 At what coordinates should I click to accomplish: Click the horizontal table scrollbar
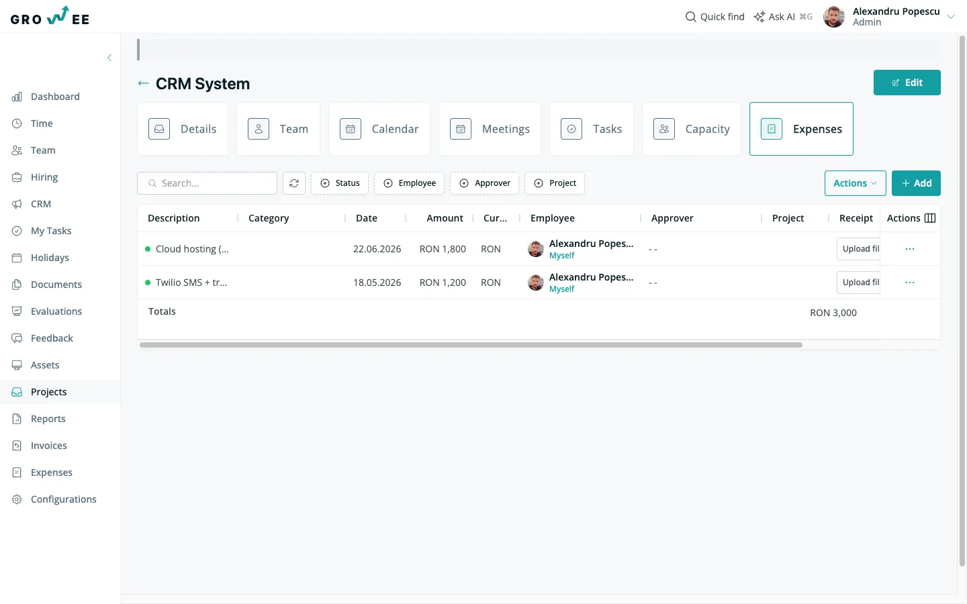pos(471,345)
